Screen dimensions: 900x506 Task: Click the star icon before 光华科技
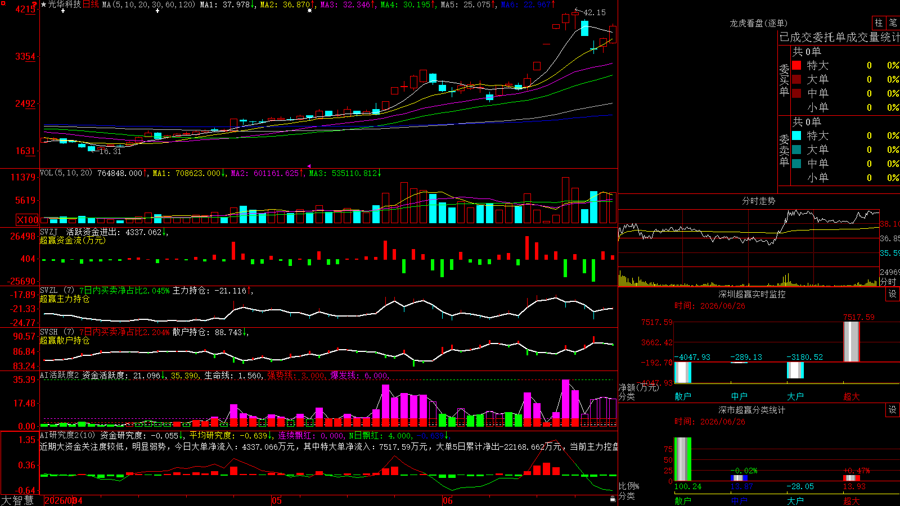pos(44,4)
